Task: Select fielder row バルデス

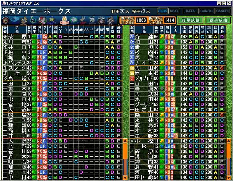Action: pos(62,63)
